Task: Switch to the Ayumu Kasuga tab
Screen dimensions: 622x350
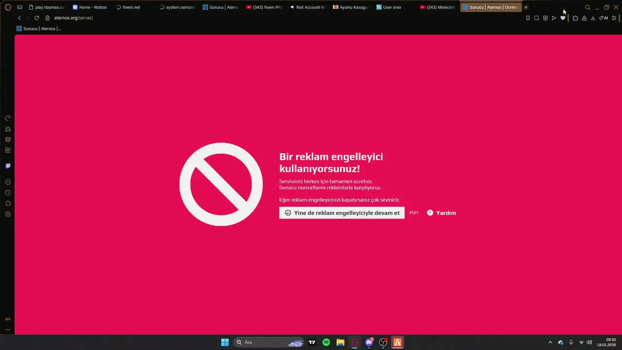Action: (351, 7)
